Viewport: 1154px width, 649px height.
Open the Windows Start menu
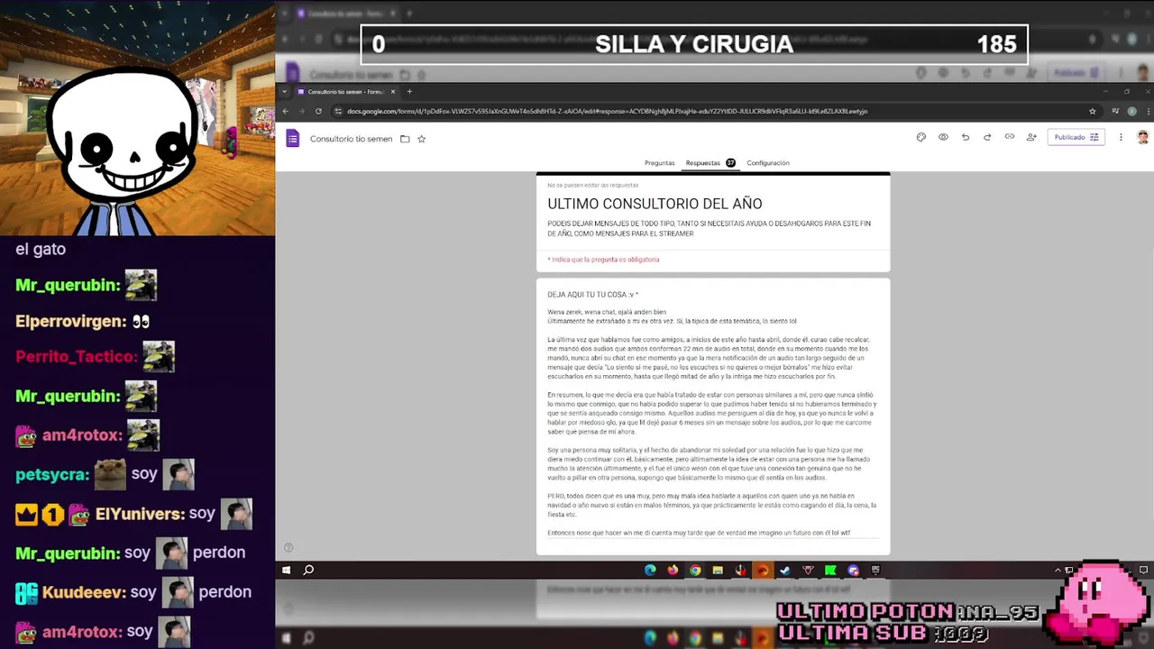click(287, 570)
